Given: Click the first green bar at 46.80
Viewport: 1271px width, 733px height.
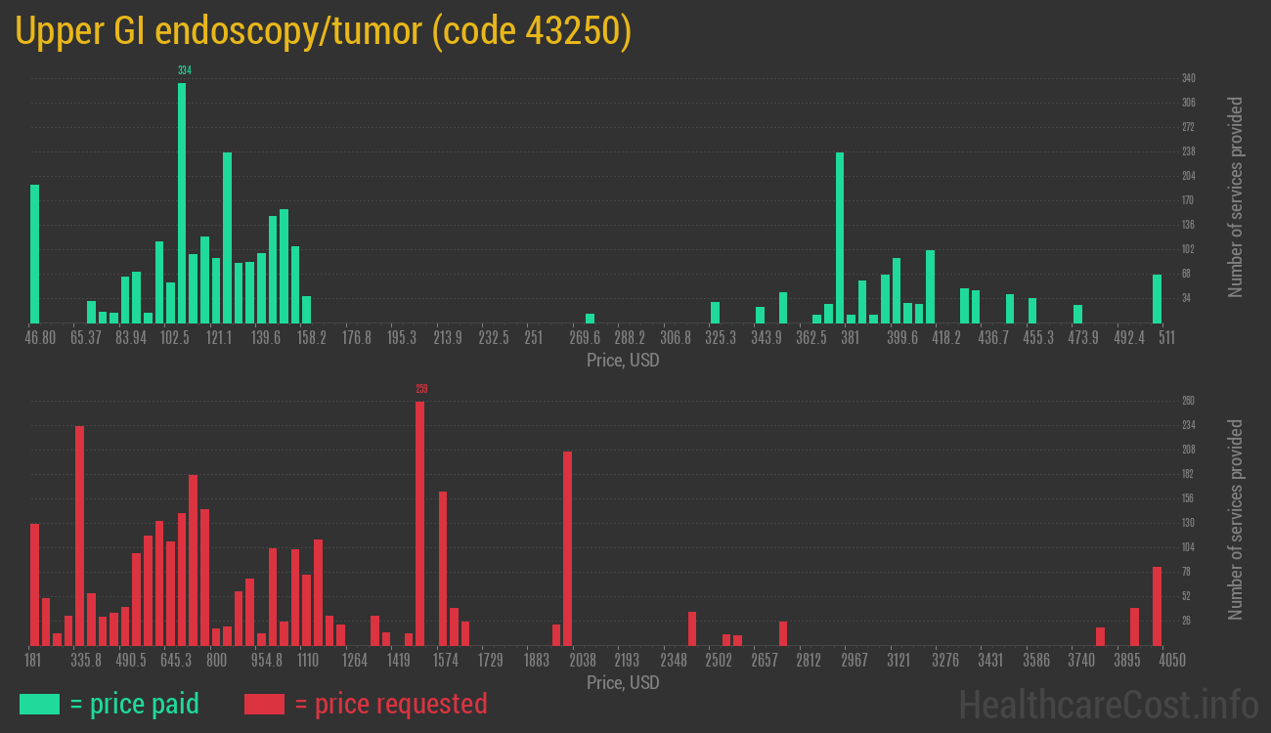Looking at the screenshot, I should pyautogui.click(x=35, y=254).
